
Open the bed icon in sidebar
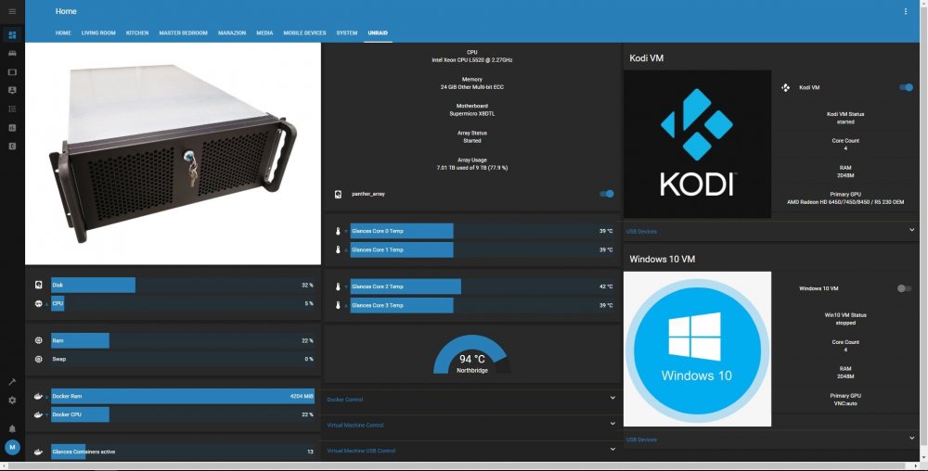tap(12, 53)
